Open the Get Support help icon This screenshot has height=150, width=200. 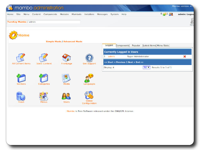coord(89,58)
